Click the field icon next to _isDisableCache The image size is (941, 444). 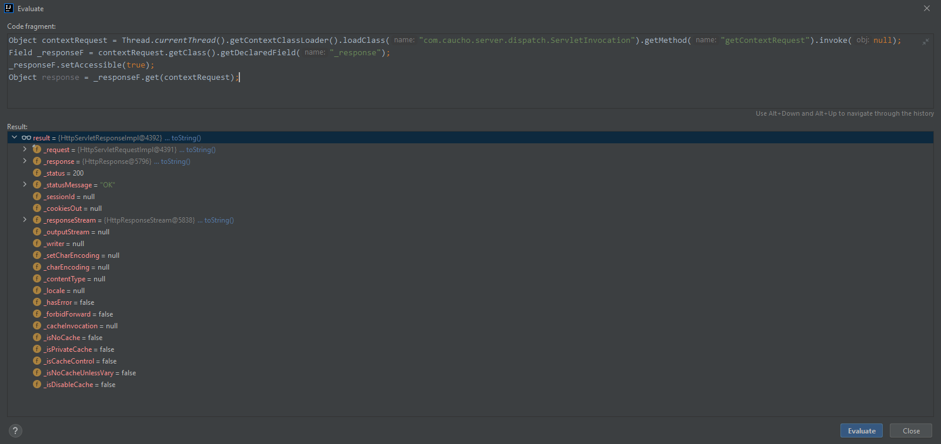pos(37,384)
